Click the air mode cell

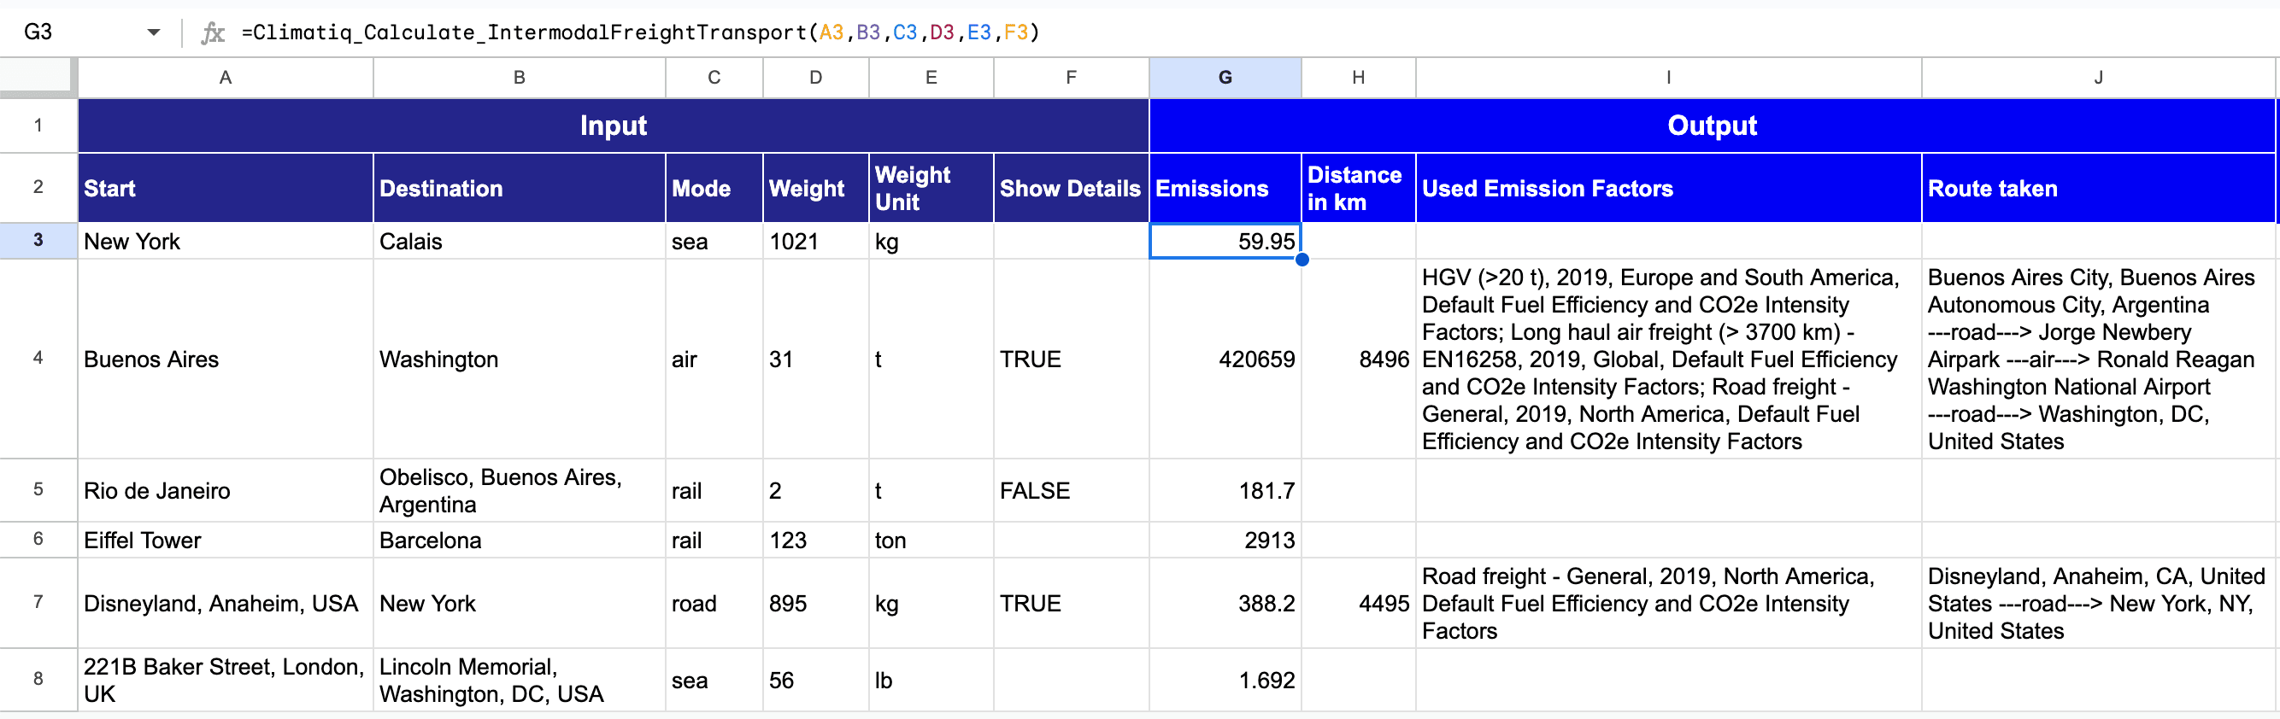coord(714,359)
